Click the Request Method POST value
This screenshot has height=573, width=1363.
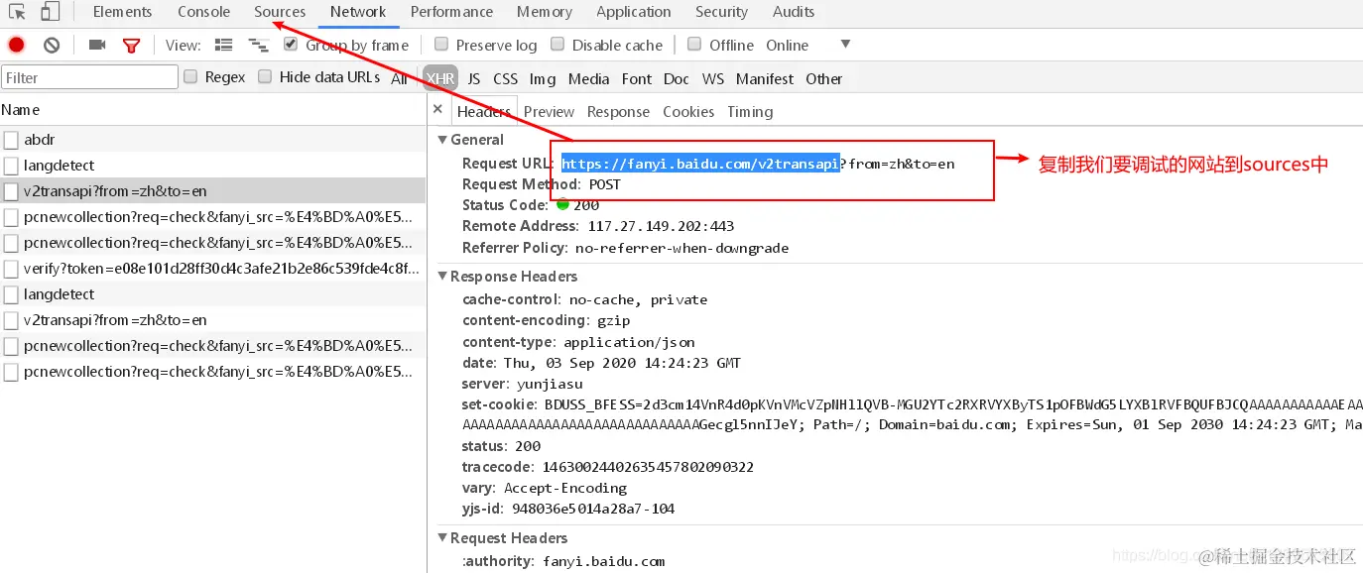click(604, 184)
